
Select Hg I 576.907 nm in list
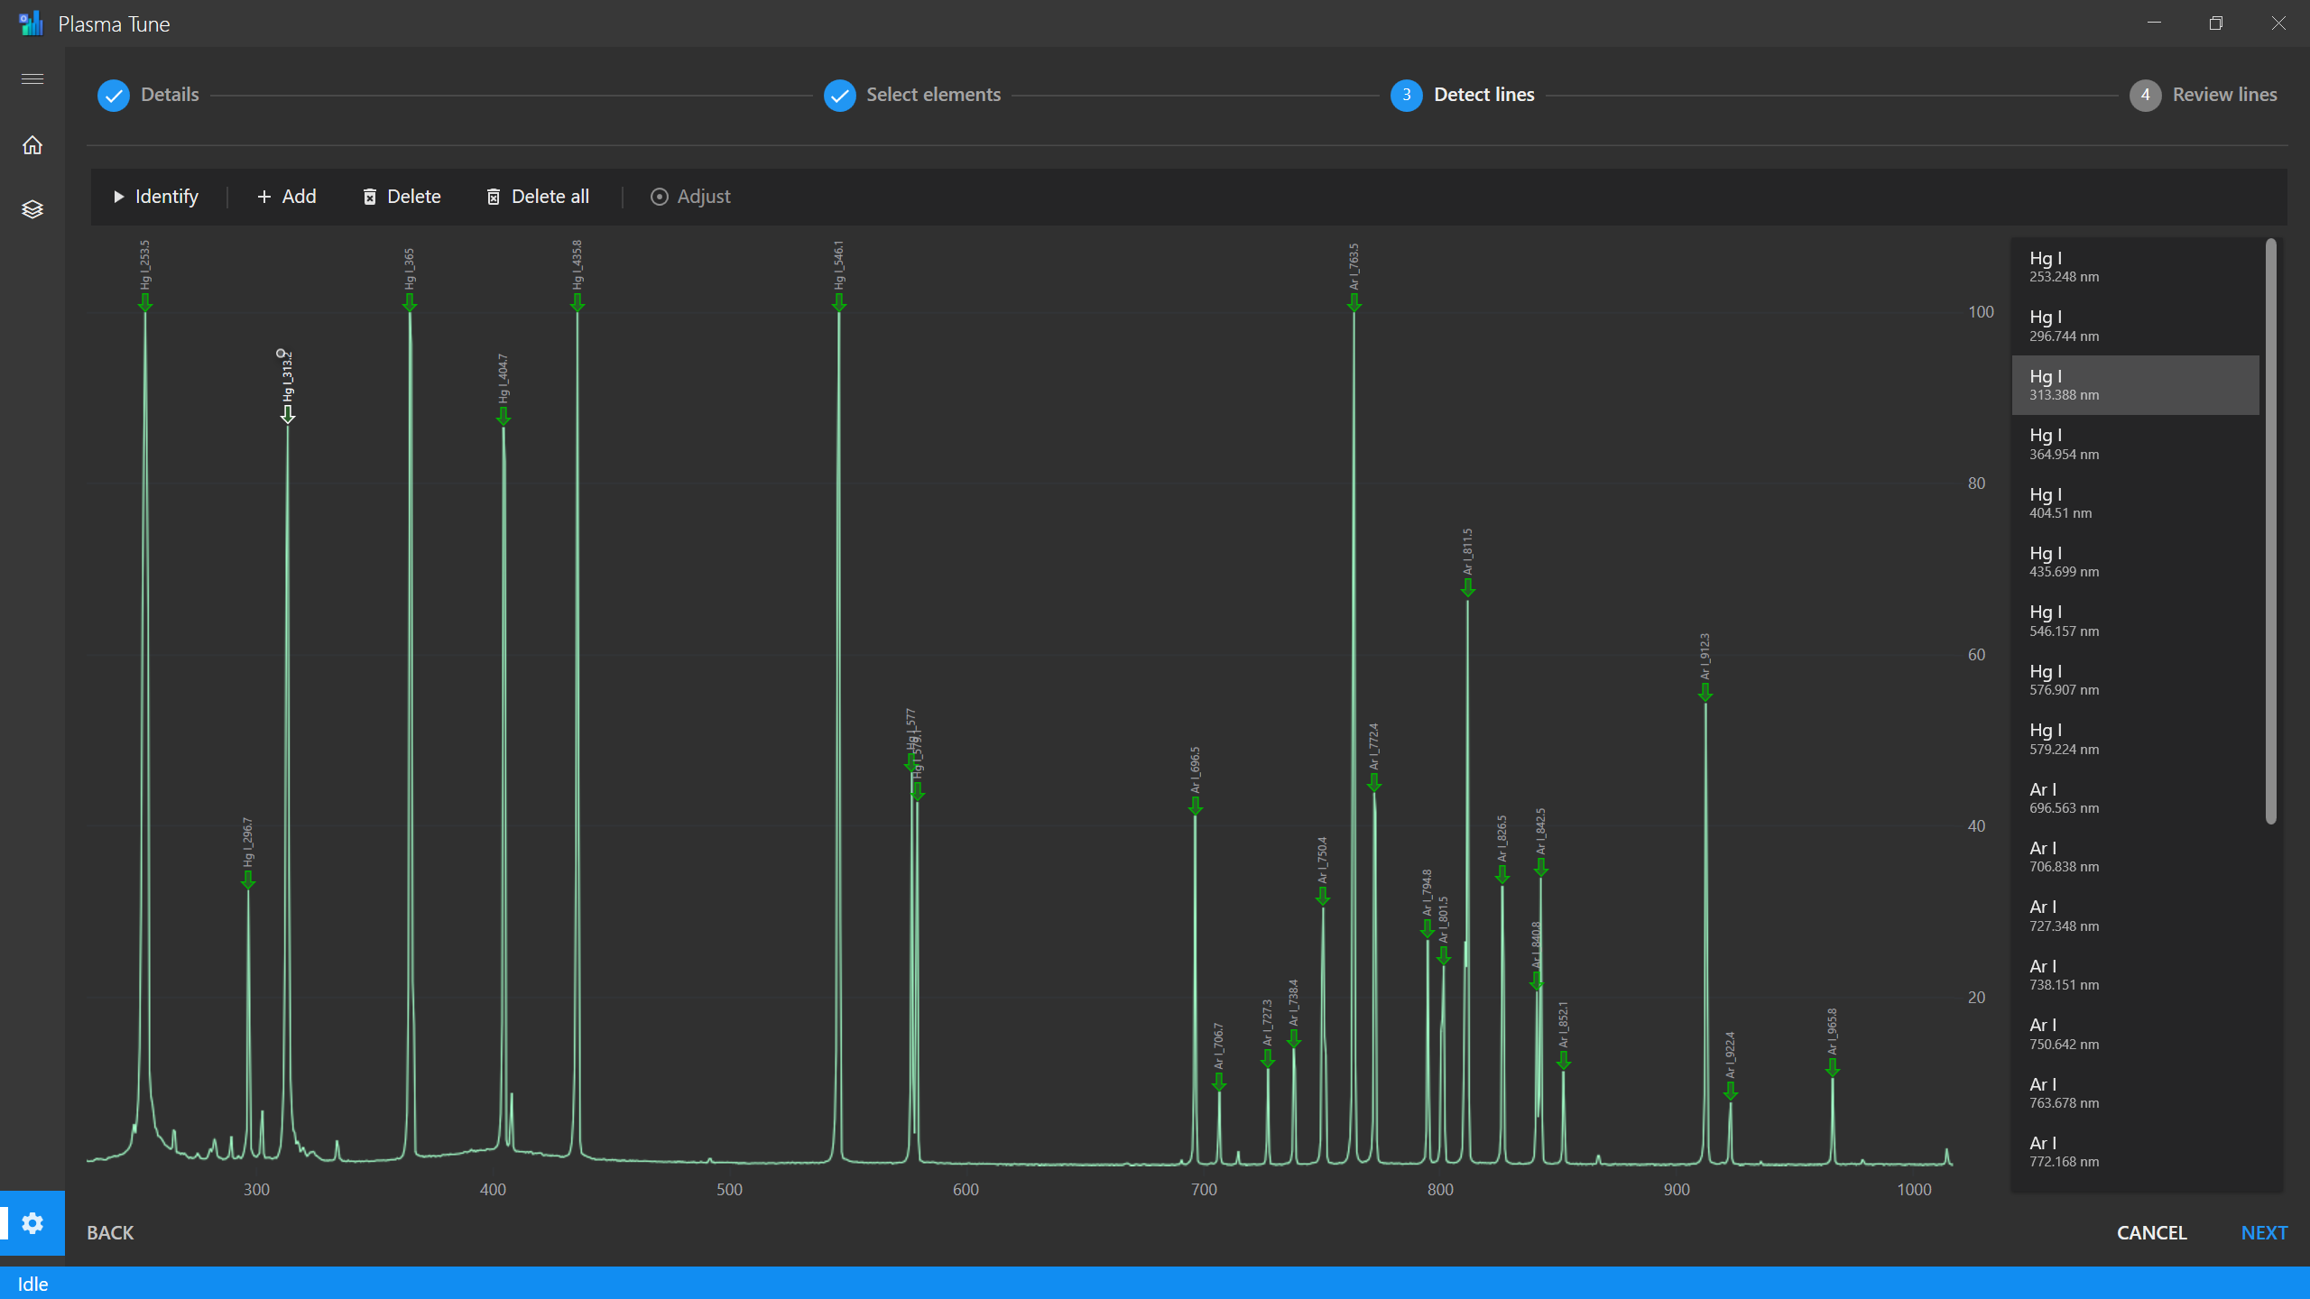click(2135, 680)
